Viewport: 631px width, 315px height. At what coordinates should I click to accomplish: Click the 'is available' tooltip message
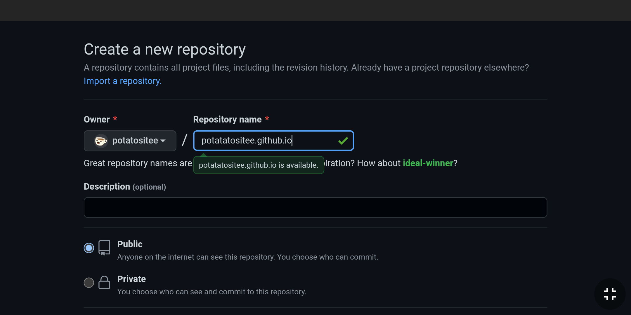[259, 165]
